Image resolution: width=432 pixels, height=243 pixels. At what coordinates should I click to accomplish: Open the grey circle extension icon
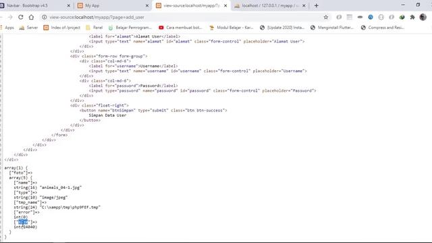[x=381, y=17]
